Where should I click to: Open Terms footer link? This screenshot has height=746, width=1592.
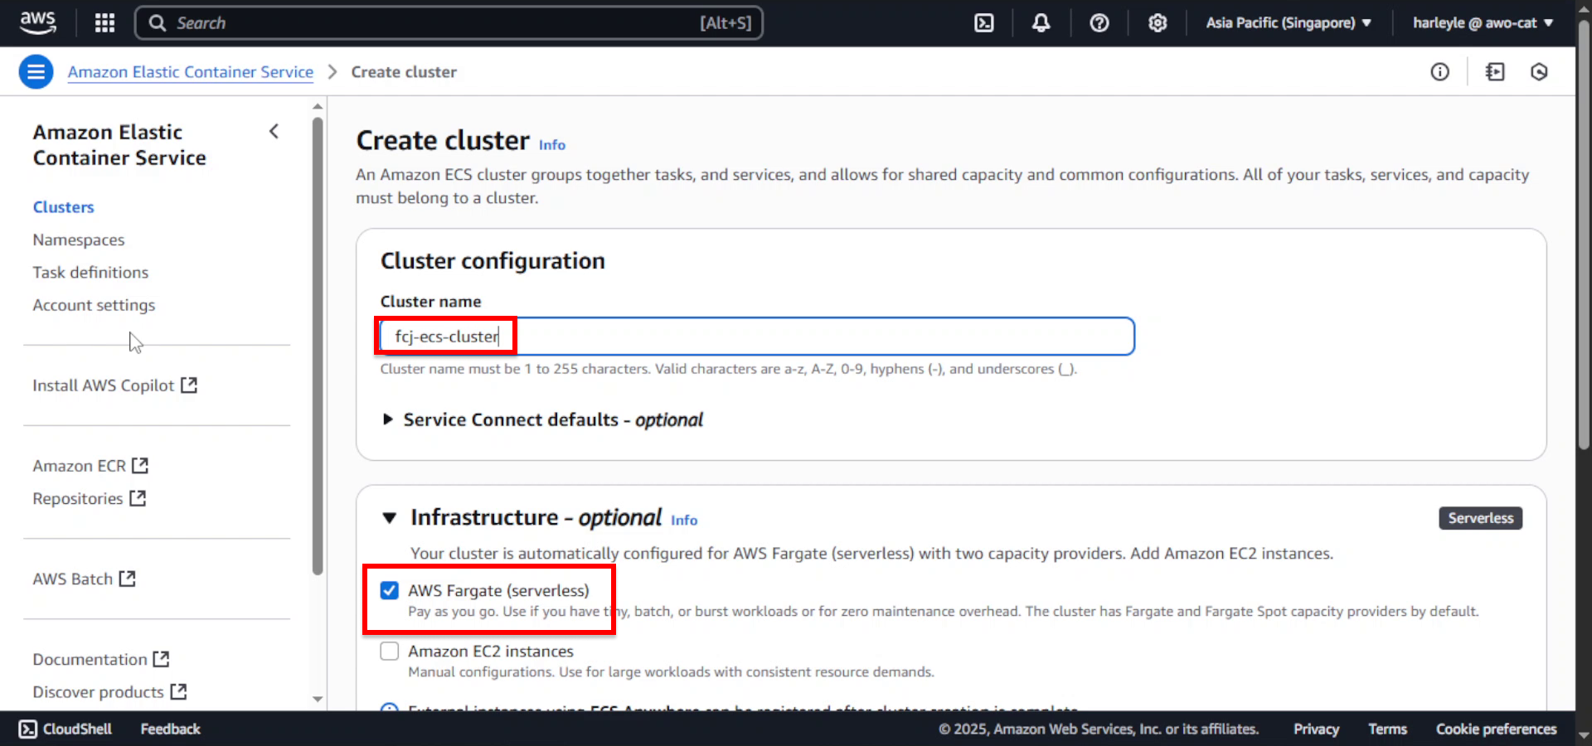1387,729
